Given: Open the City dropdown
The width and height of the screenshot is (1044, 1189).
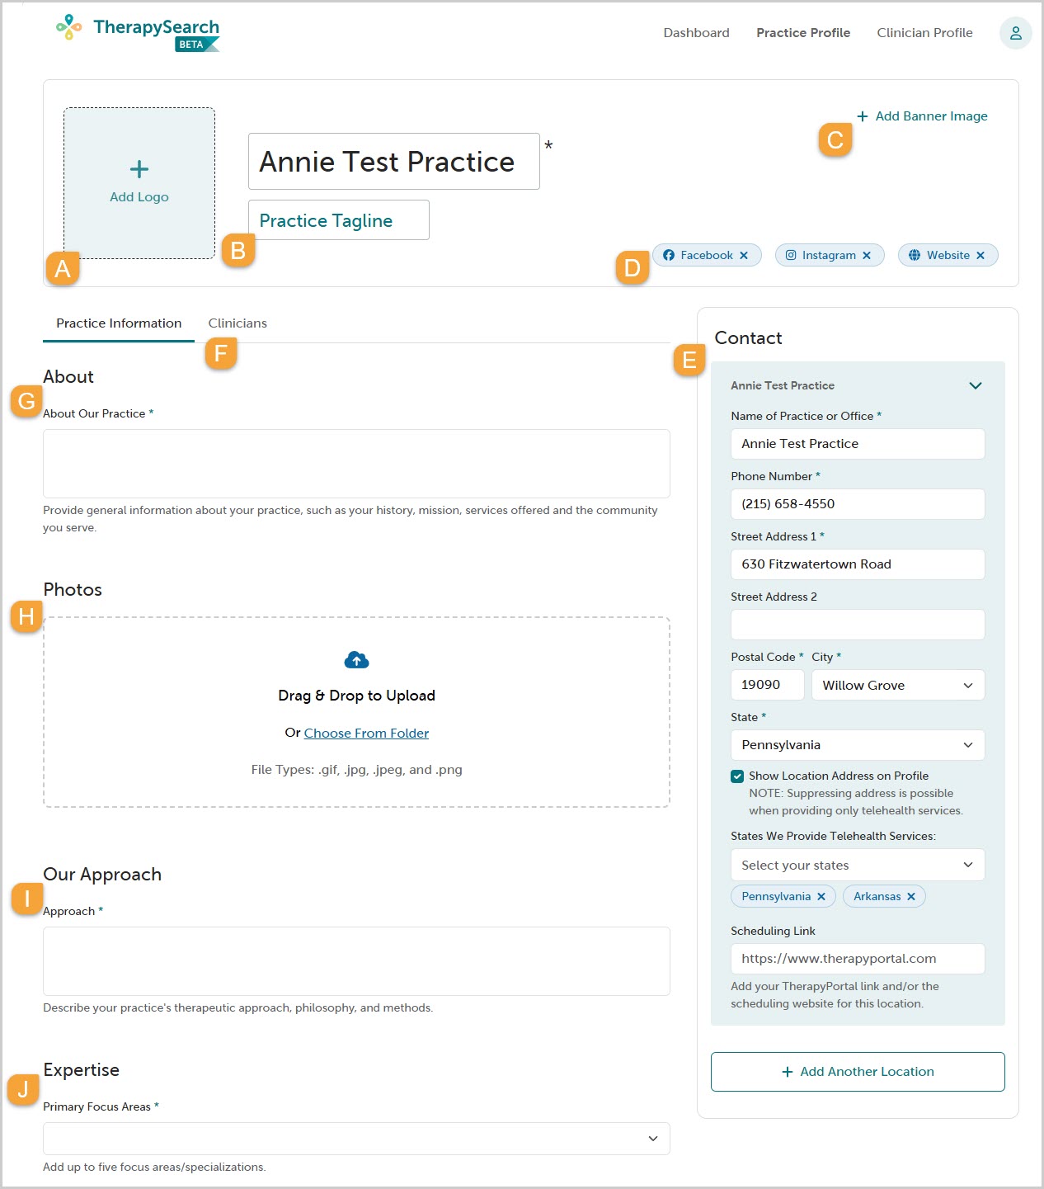Looking at the screenshot, I should [898, 685].
